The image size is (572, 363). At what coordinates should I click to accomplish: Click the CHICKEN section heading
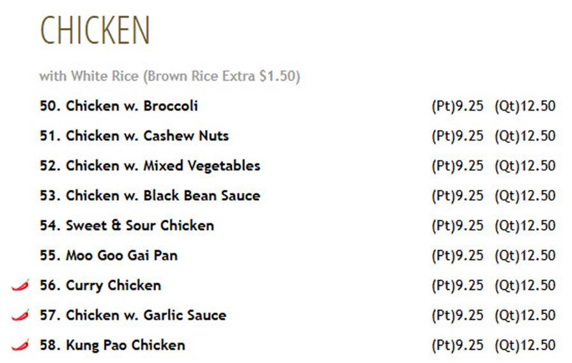click(x=95, y=29)
